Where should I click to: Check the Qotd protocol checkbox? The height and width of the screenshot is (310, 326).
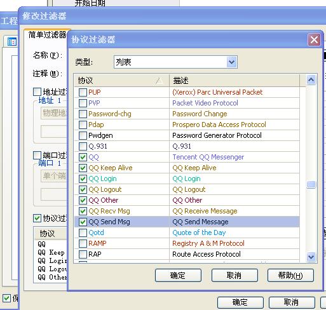(83, 232)
